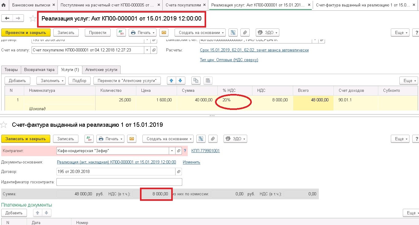Open Расчеты link Срок 15.01.2019

pos(254,50)
